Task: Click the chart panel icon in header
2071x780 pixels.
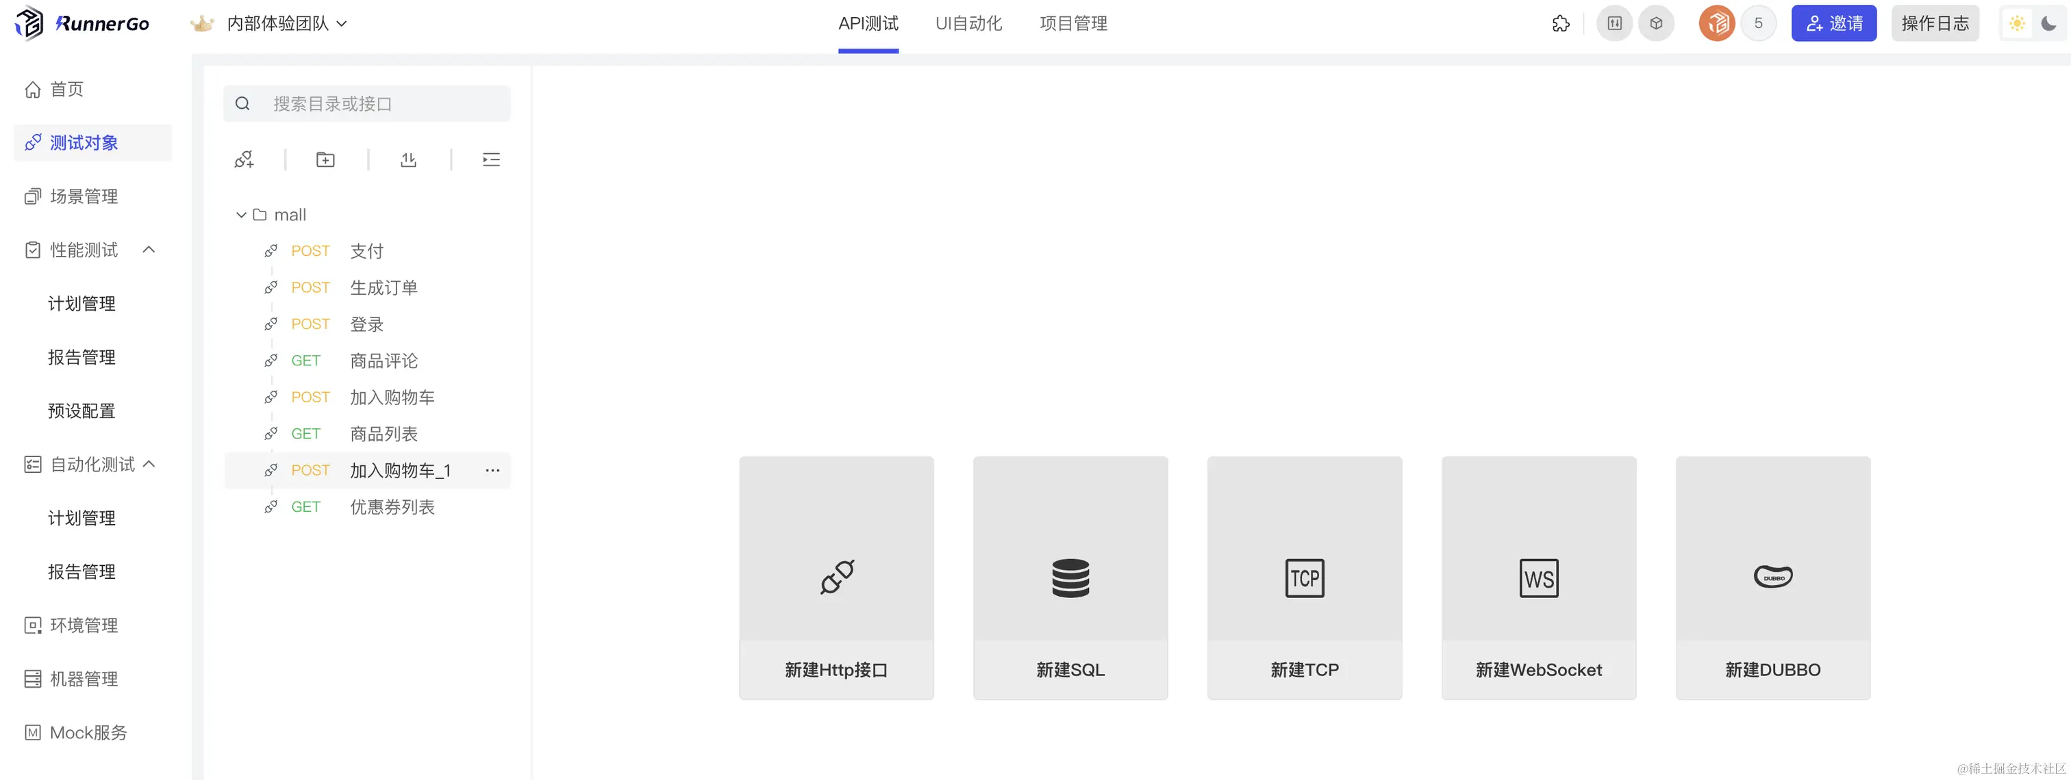Action: tap(1614, 23)
